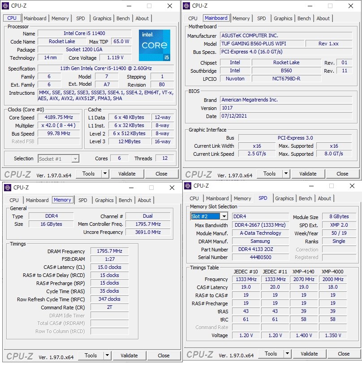Image resolution: width=362 pixels, height=391 pixels.
Task: Click the processor name field 'Intel Core i5 11400'
Action: click(x=84, y=33)
